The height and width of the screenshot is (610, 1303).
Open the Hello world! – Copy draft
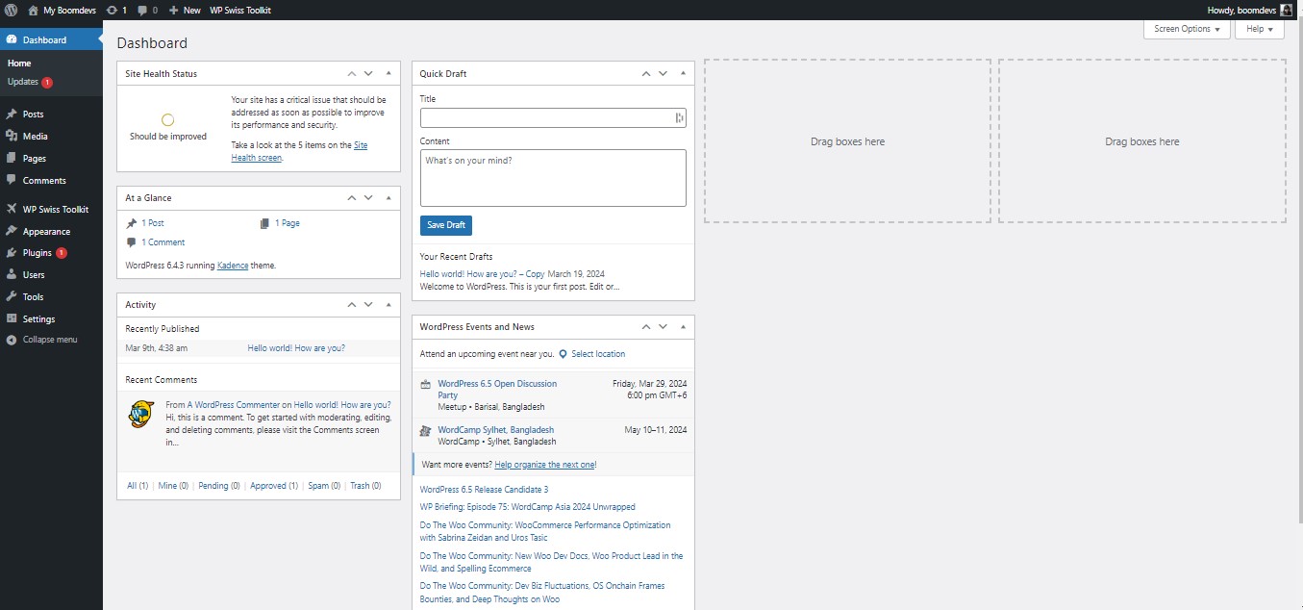pyautogui.click(x=482, y=274)
